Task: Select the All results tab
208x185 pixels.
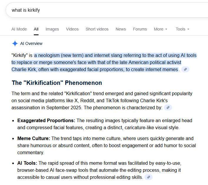Action: 36,29
